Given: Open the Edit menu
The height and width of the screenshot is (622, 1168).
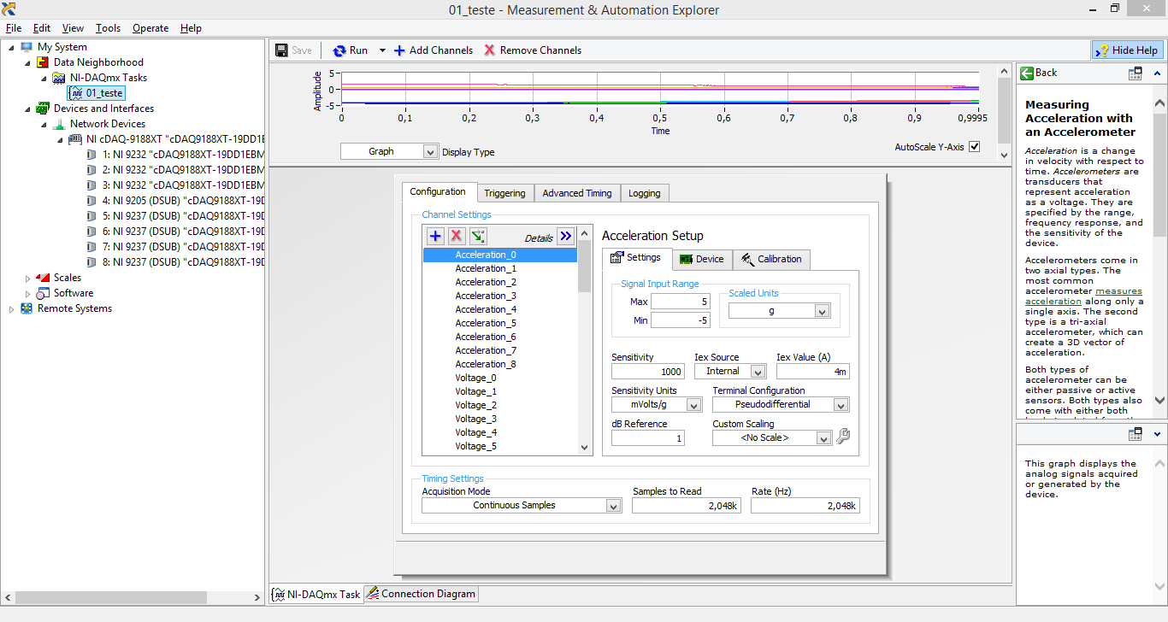Looking at the screenshot, I should 42,28.
